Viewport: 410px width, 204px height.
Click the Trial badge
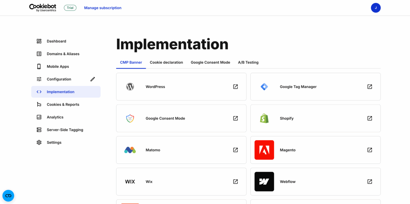[70, 8]
